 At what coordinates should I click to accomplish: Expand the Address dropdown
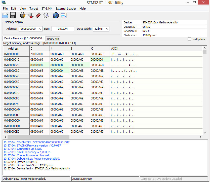coord(40,29)
